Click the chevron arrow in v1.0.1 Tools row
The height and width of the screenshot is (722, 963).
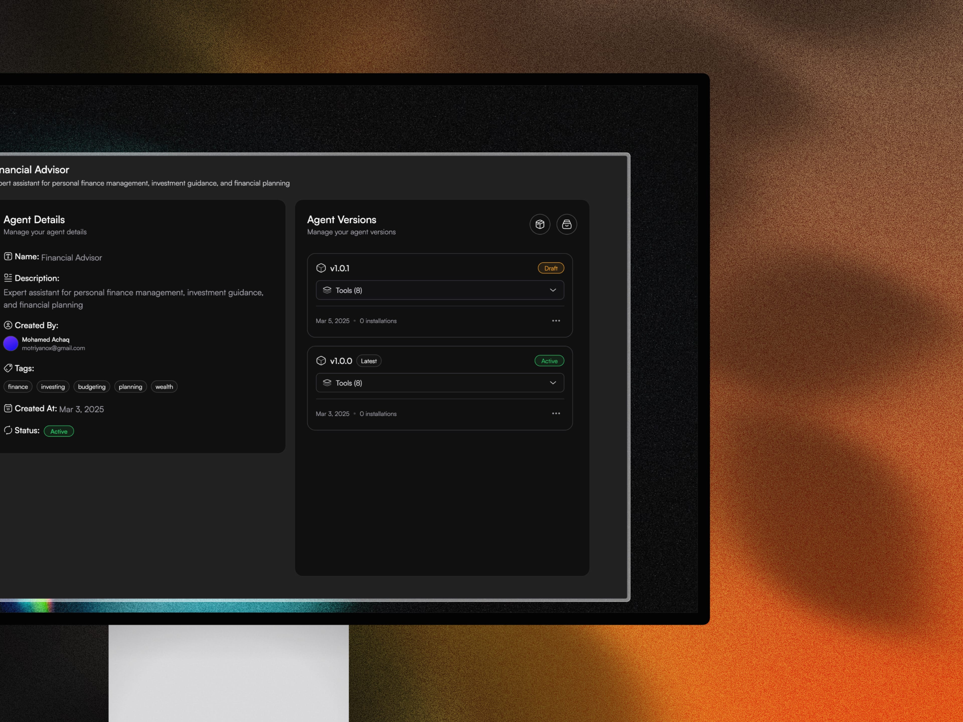pyautogui.click(x=553, y=290)
